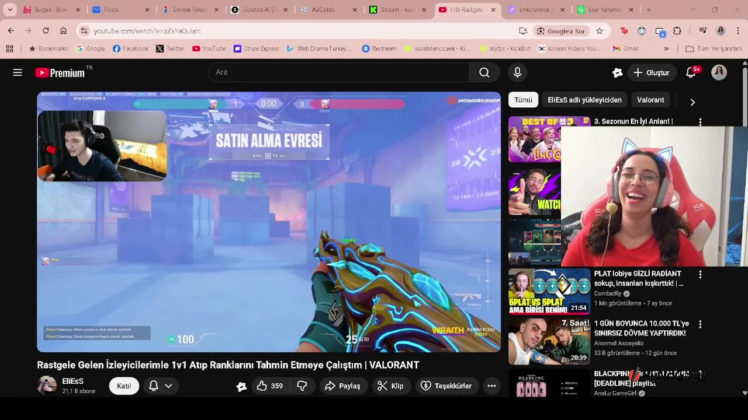Screen dimensions: 748x420
Task: Open the red Tp extension
Action: tap(624, 31)
